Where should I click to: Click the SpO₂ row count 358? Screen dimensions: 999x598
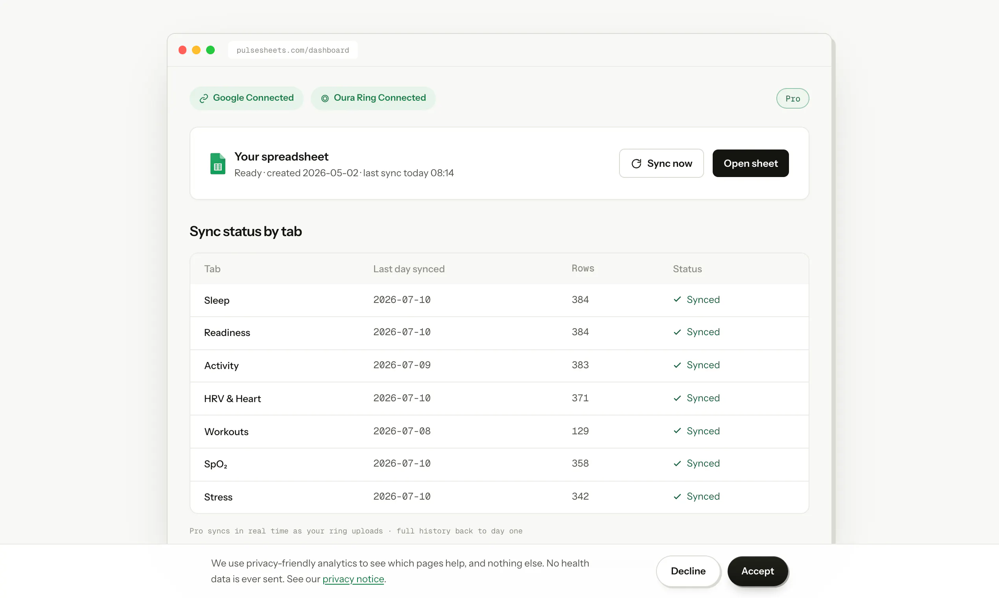click(x=580, y=463)
